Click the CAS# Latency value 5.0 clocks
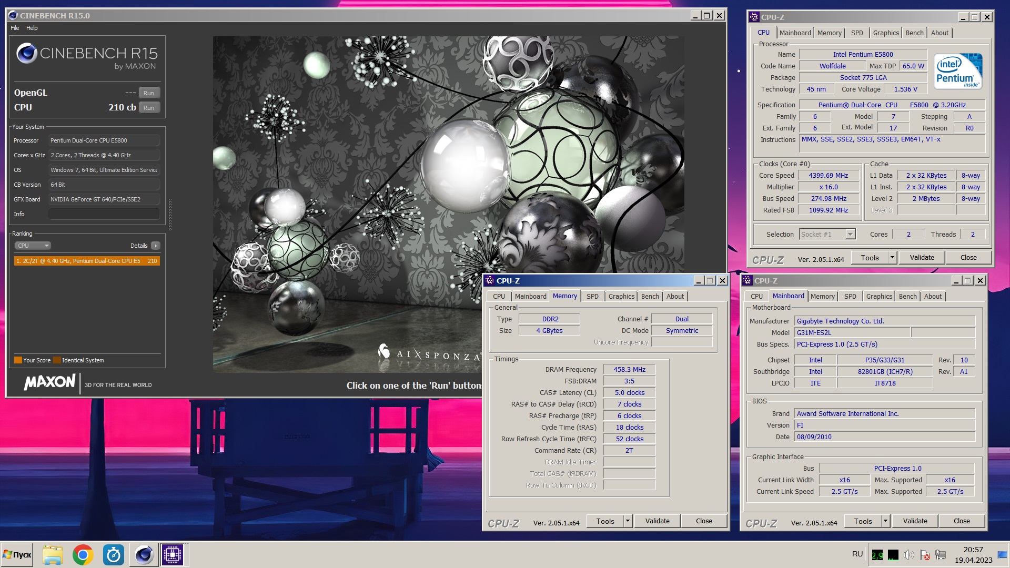Viewport: 1010px width, 568px height. pyautogui.click(x=629, y=393)
